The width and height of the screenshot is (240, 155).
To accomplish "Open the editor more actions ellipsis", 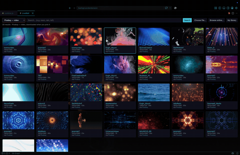I will 237,13.
